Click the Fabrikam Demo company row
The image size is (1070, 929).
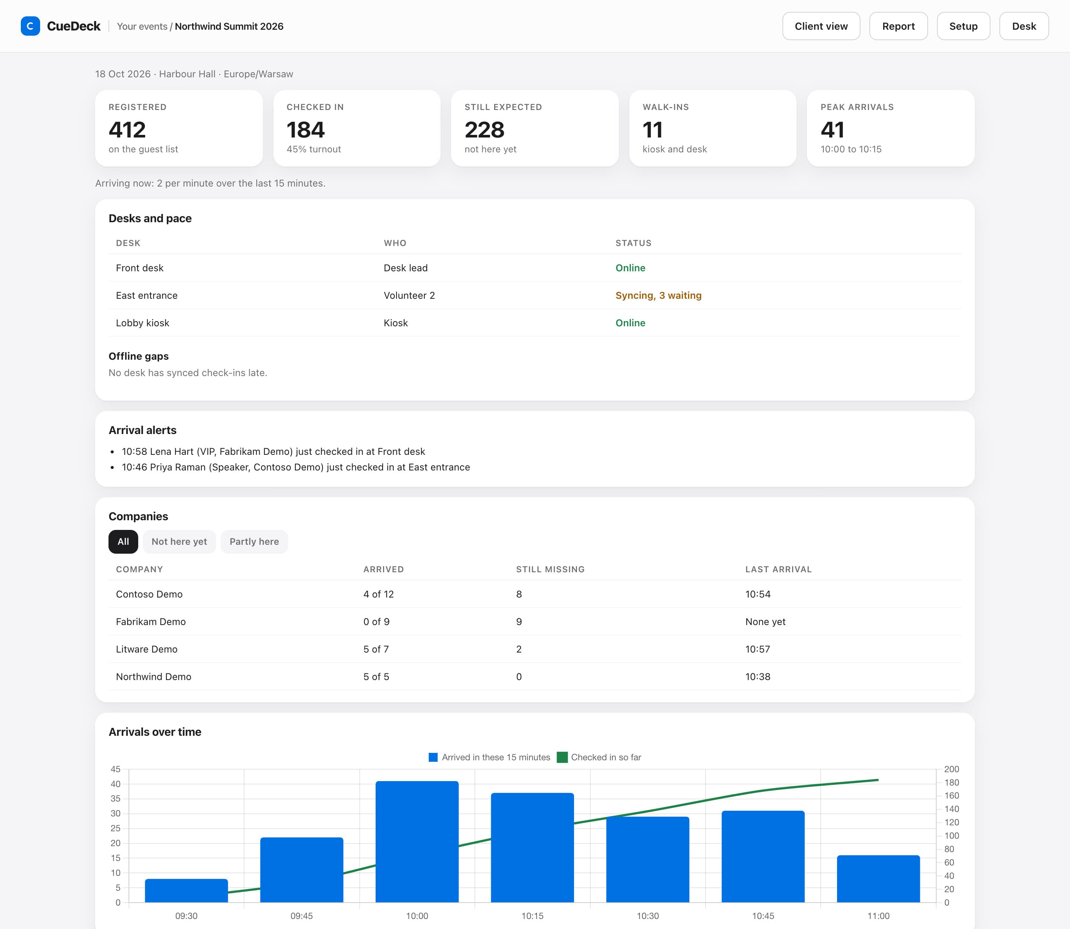pyautogui.click(x=535, y=621)
